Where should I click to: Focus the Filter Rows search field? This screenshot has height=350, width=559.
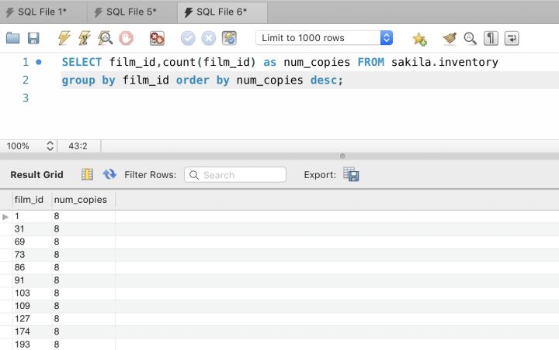235,175
